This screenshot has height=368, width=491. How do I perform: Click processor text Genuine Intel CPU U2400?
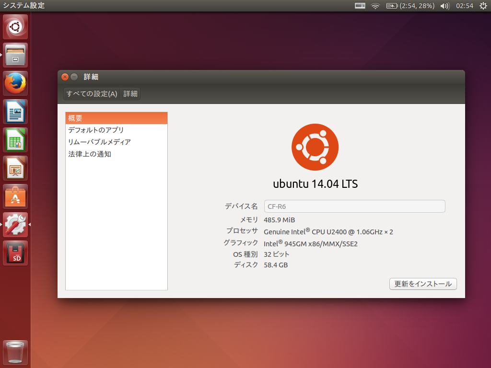click(x=328, y=231)
